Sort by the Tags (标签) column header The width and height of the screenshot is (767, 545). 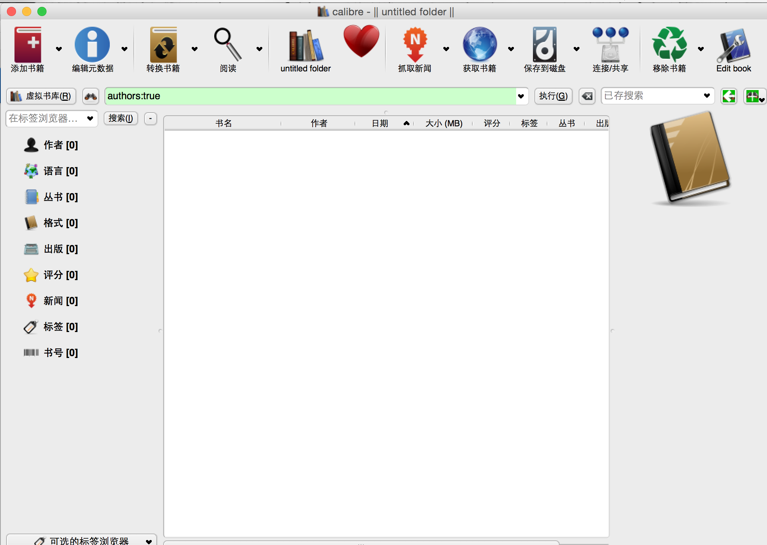click(529, 123)
